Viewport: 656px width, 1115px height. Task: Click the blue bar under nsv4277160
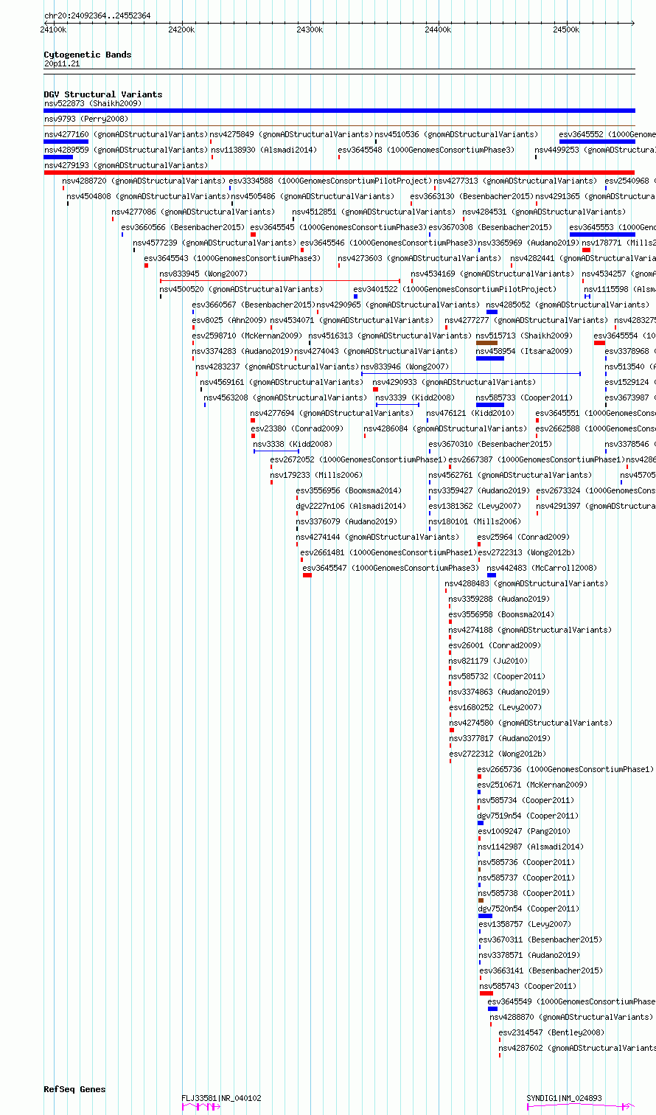(66, 142)
